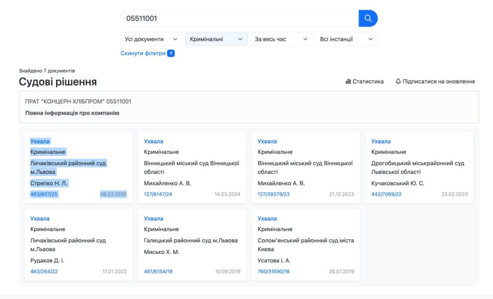Open case number 127/8147/24
Image resolution: width=493 pixels, height=299 pixels.
[158, 195]
